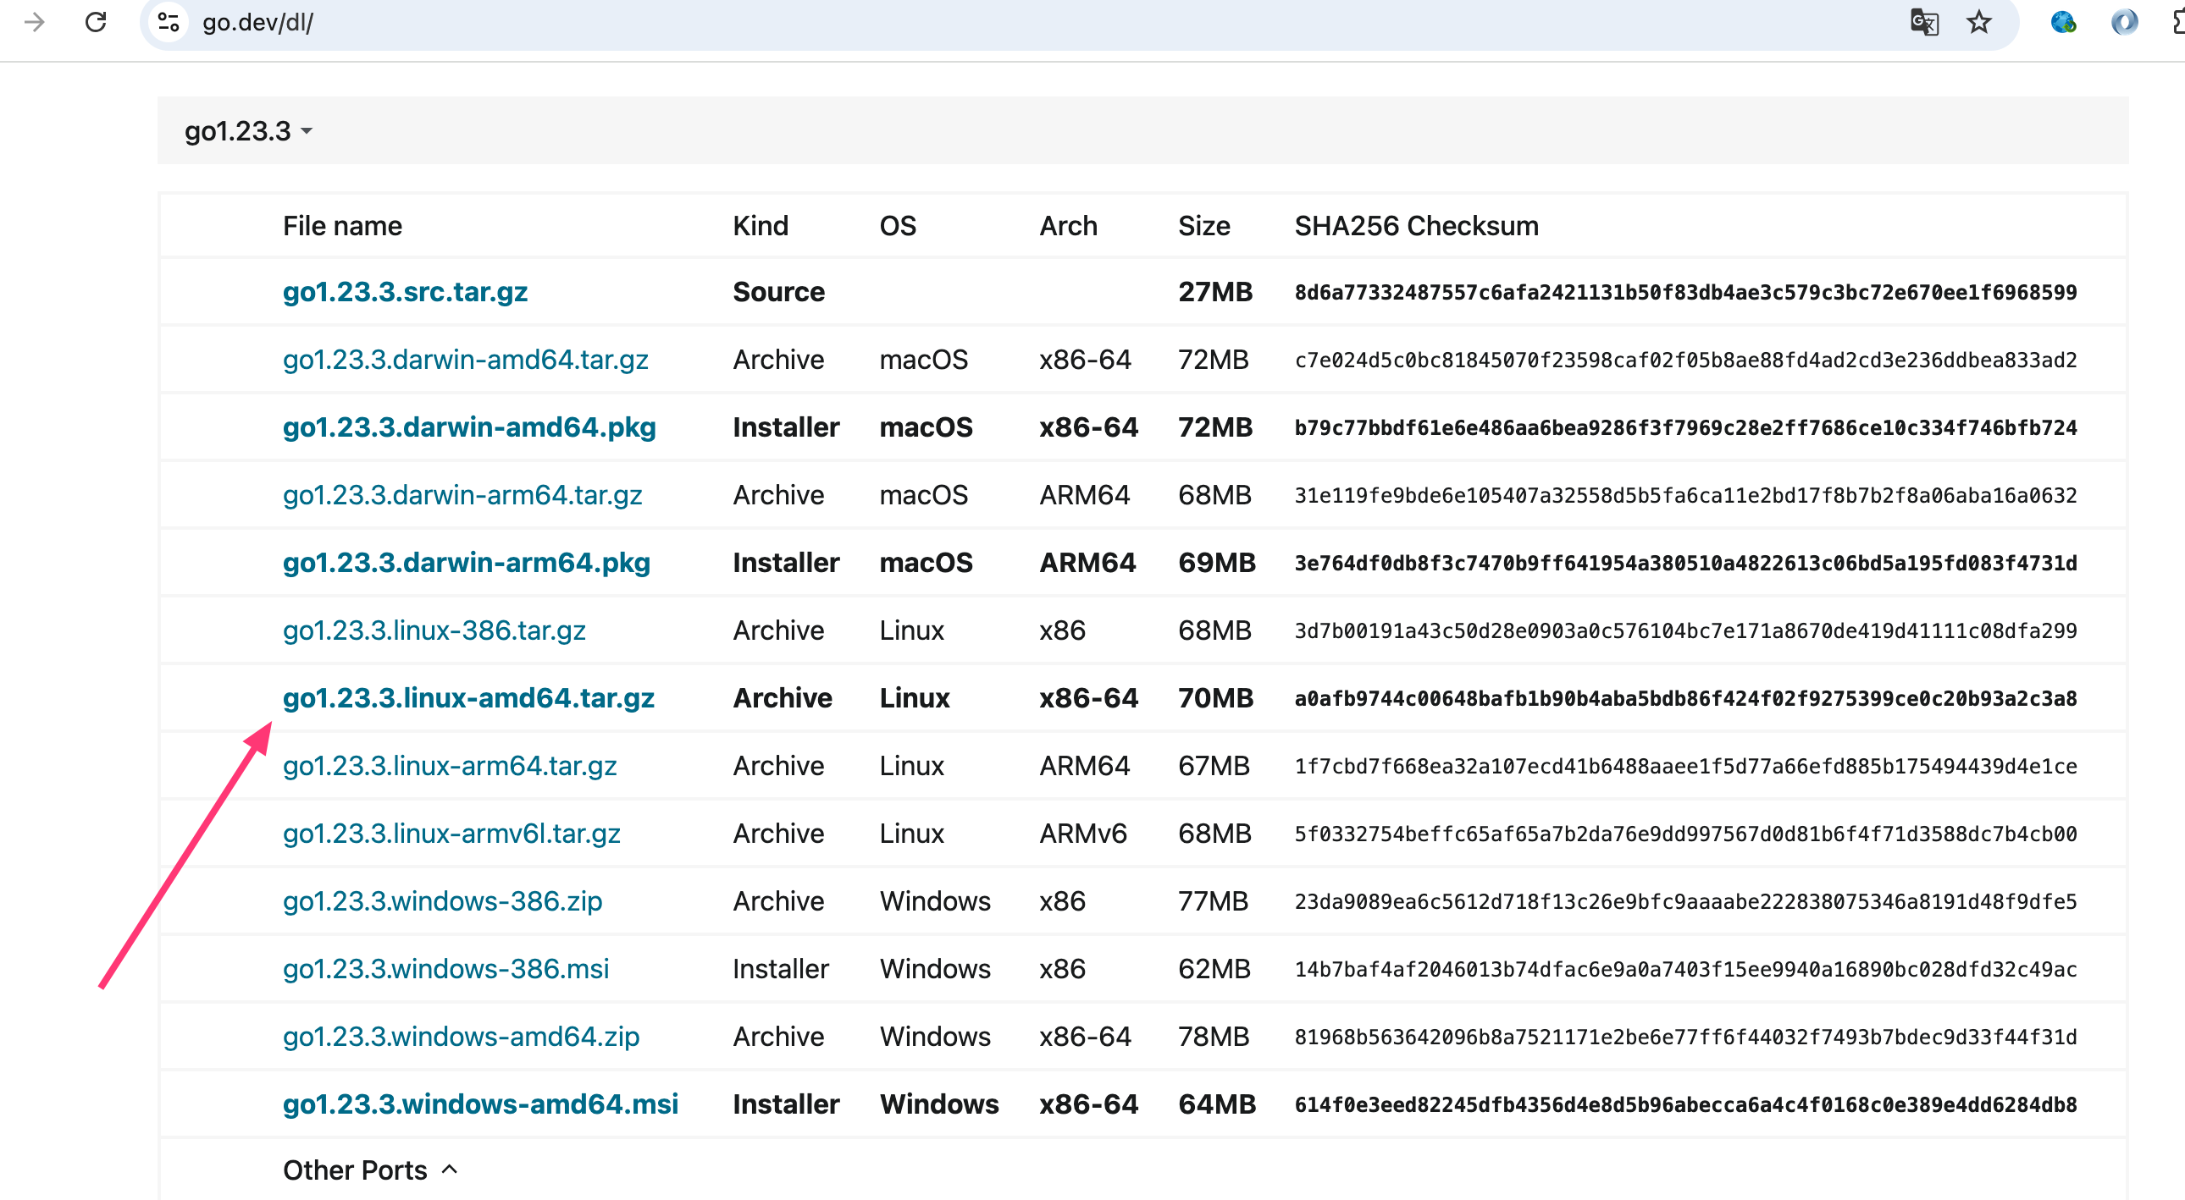Click 69MB size in darwin-arm64.pkg row

tap(1216, 563)
